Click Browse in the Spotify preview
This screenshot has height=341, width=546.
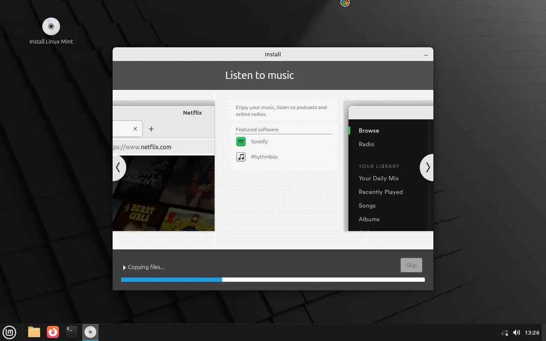point(369,130)
